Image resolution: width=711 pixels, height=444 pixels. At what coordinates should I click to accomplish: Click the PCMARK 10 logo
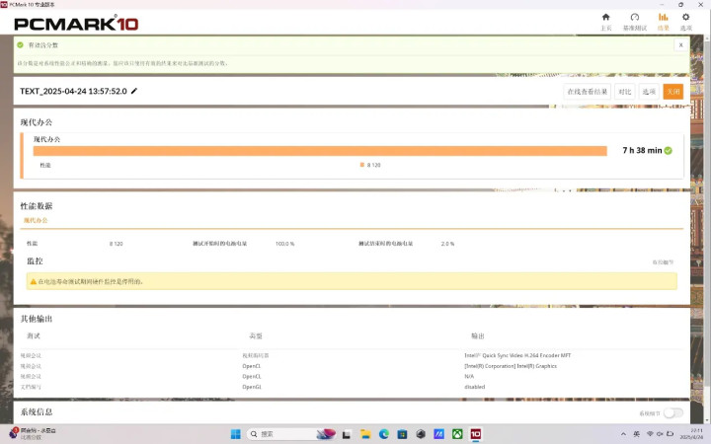[x=76, y=24]
